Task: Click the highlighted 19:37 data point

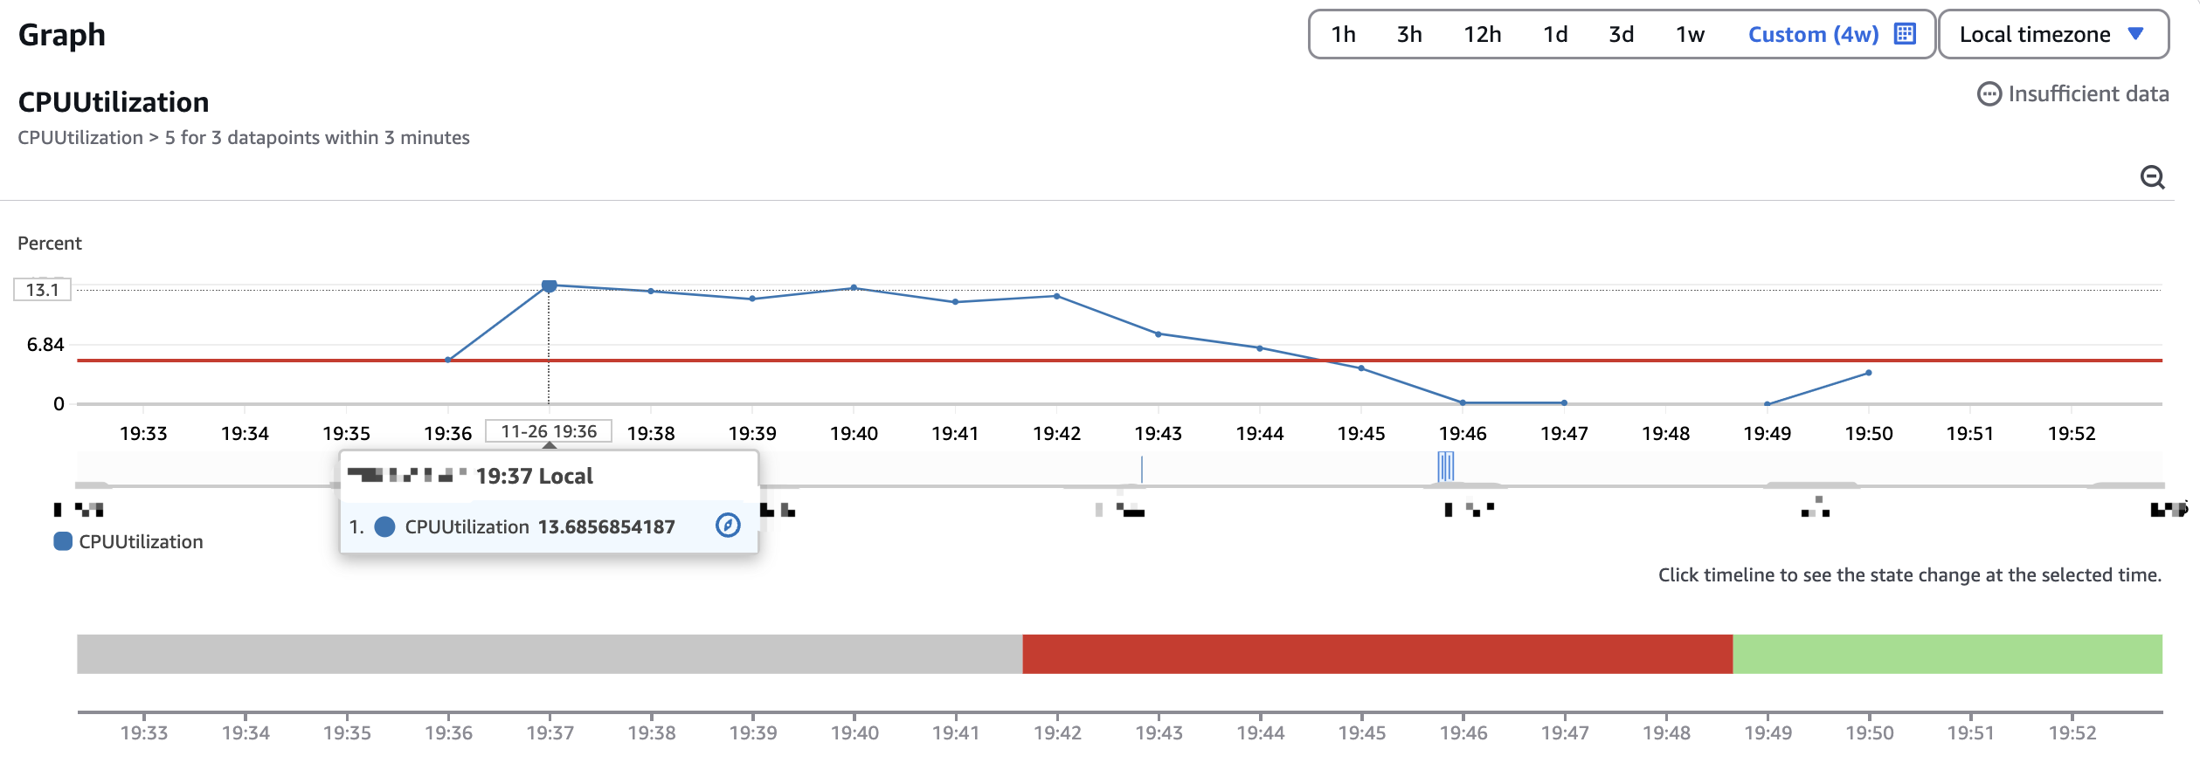Action: click(x=549, y=285)
